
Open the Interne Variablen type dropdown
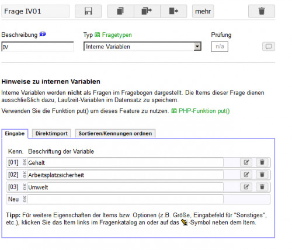click(142, 47)
